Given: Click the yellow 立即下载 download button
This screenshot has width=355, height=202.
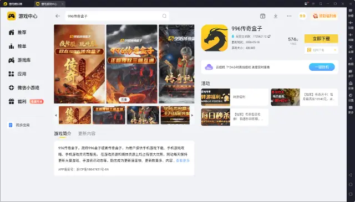Looking at the screenshot, I should [x=321, y=39].
